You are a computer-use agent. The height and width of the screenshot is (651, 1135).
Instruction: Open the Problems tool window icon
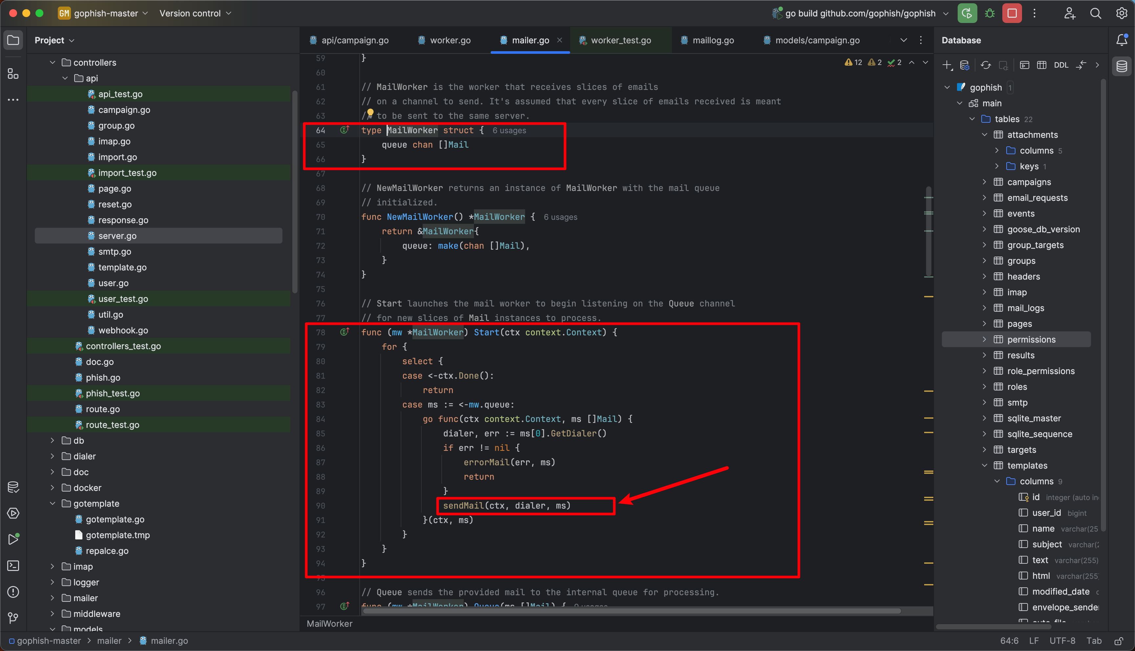click(13, 592)
